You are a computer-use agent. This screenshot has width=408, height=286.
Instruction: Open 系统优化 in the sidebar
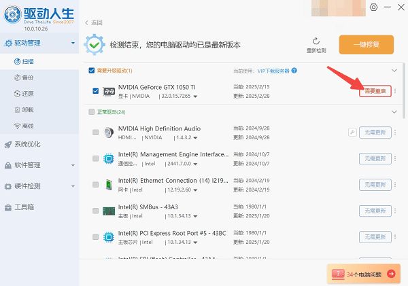click(39, 144)
